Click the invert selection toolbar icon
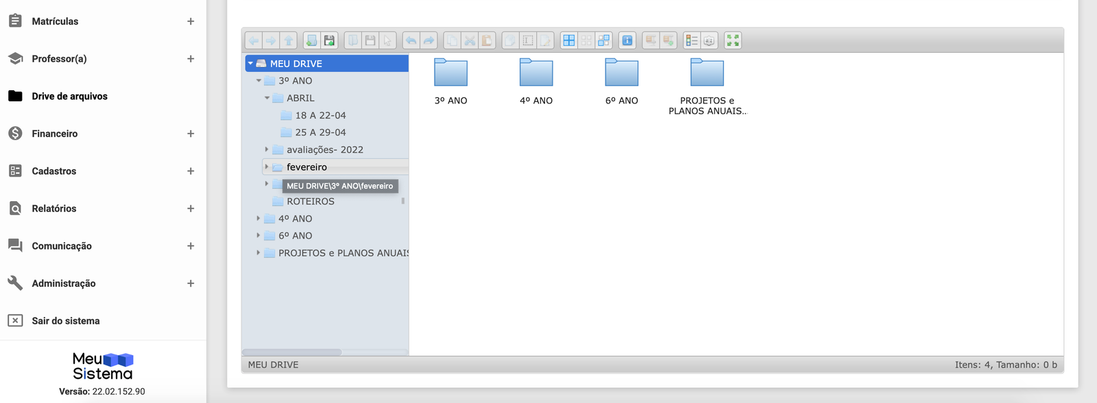 [603, 40]
